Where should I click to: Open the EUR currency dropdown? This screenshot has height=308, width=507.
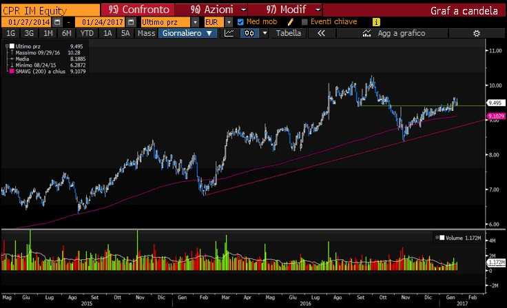(x=229, y=22)
